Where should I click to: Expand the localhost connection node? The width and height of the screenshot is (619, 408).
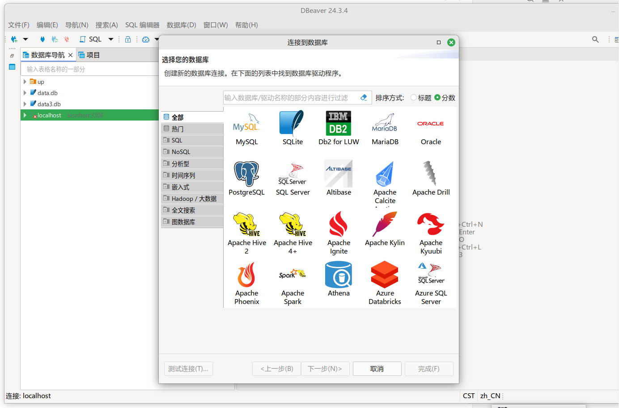[25, 115]
